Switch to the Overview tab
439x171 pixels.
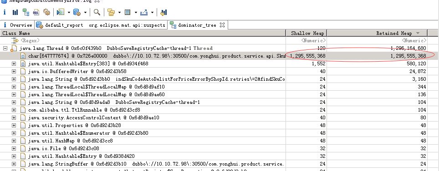click(17, 25)
